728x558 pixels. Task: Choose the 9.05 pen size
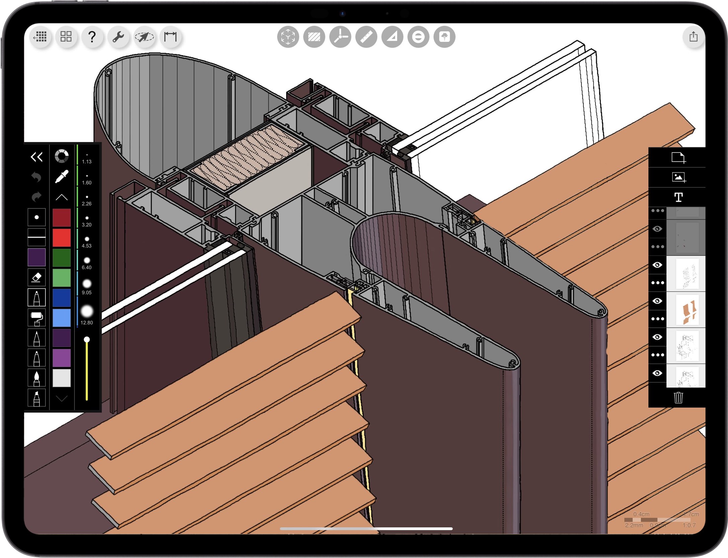[87, 287]
